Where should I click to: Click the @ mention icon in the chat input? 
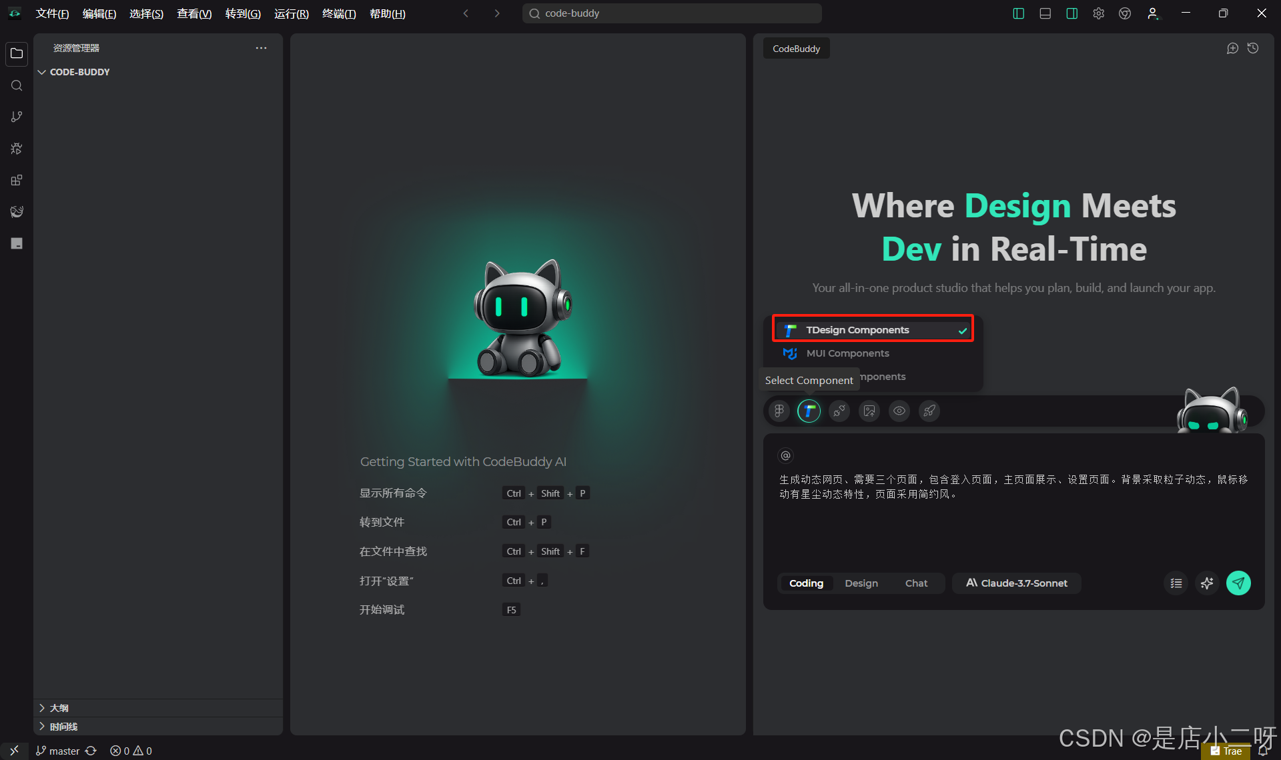click(786, 455)
